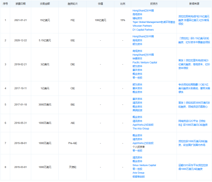Open Tiger Global Management investor link
This screenshot has width=212, height=182.
tap(154, 22)
